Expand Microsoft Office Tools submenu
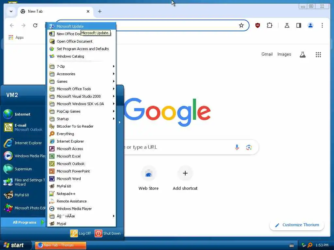The width and height of the screenshot is (334, 250). pos(82,89)
